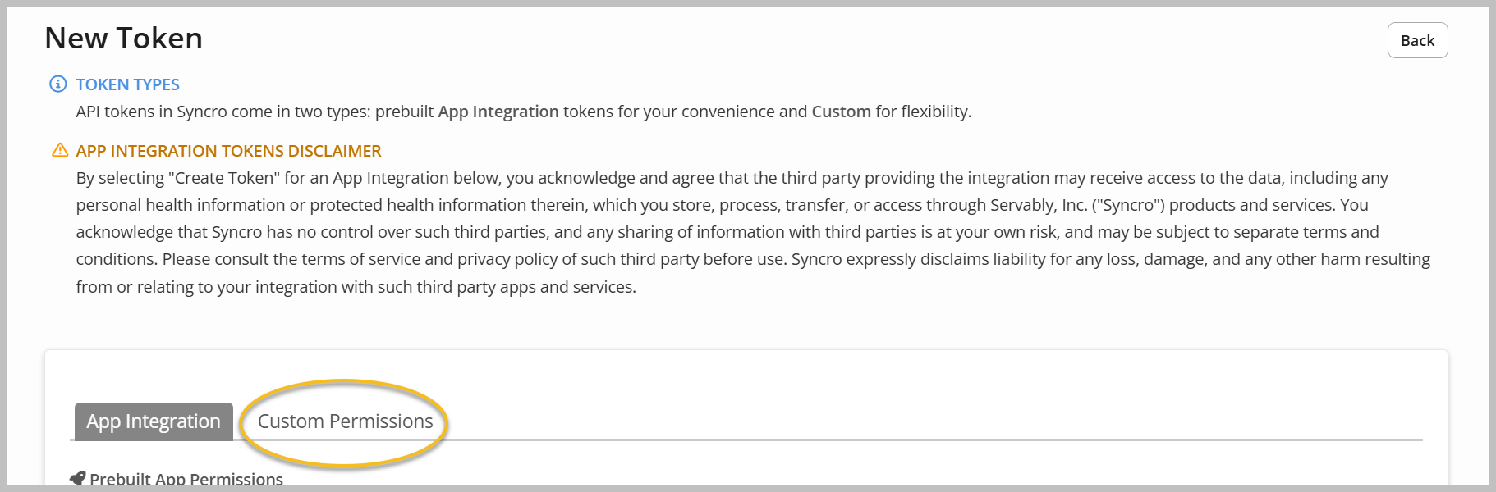1496x492 pixels.
Task: Click the rocket icon beside Prebuilt App Permissions
Action: coord(78,479)
